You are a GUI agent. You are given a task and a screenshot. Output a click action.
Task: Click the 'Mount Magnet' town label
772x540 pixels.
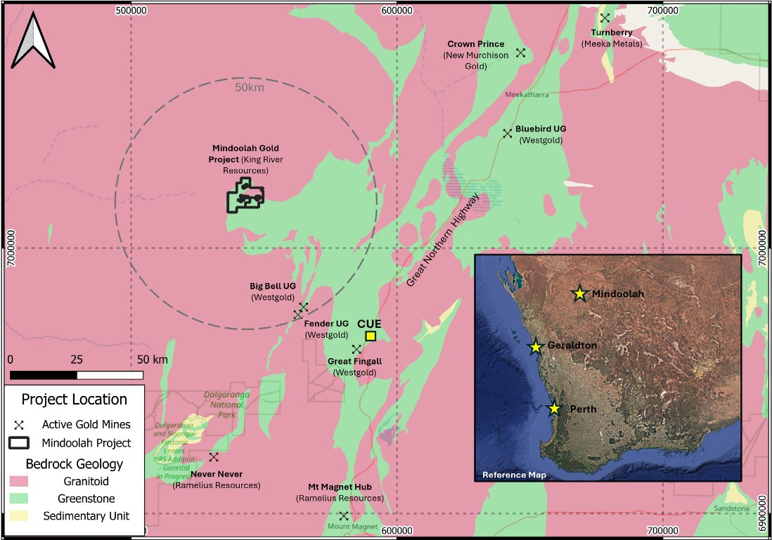click(352, 527)
